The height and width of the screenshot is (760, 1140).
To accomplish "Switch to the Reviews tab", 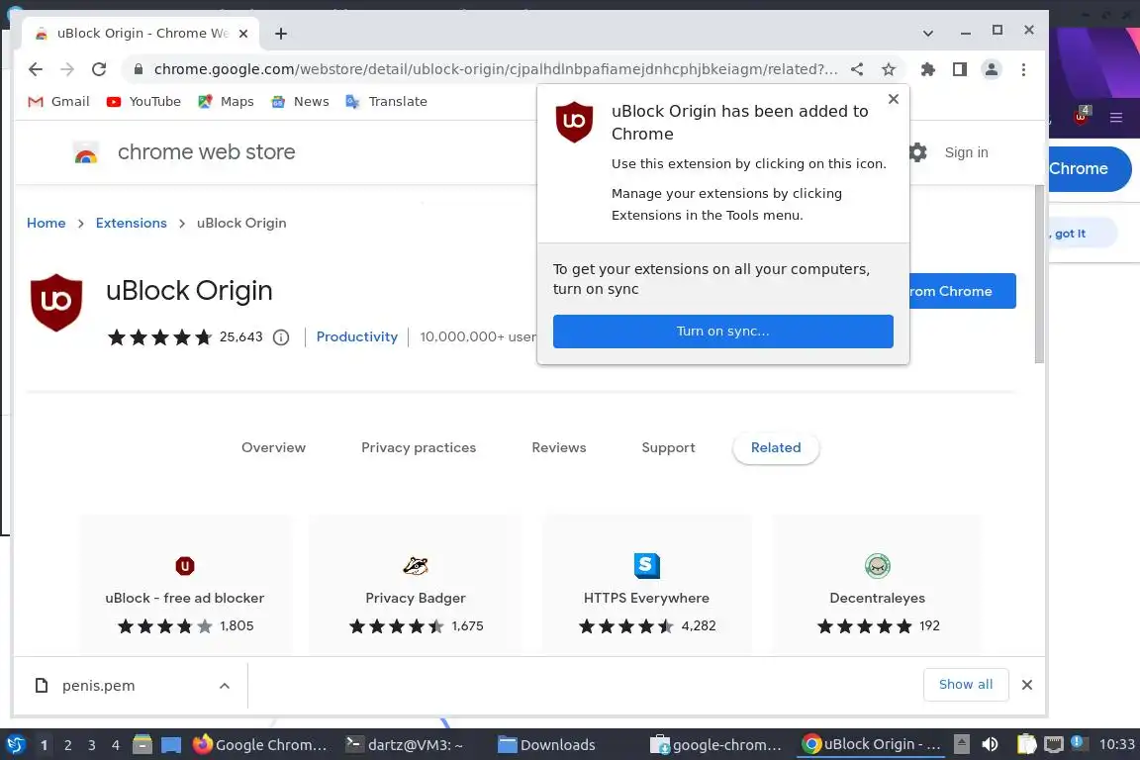I will click(x=558, y=447).
